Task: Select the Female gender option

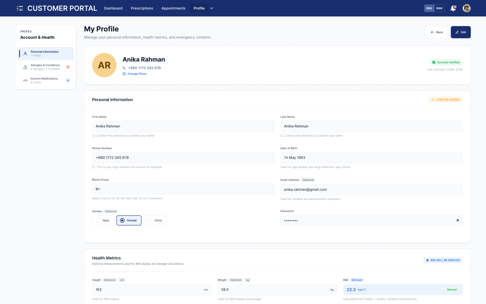Action: click(129, 220)
